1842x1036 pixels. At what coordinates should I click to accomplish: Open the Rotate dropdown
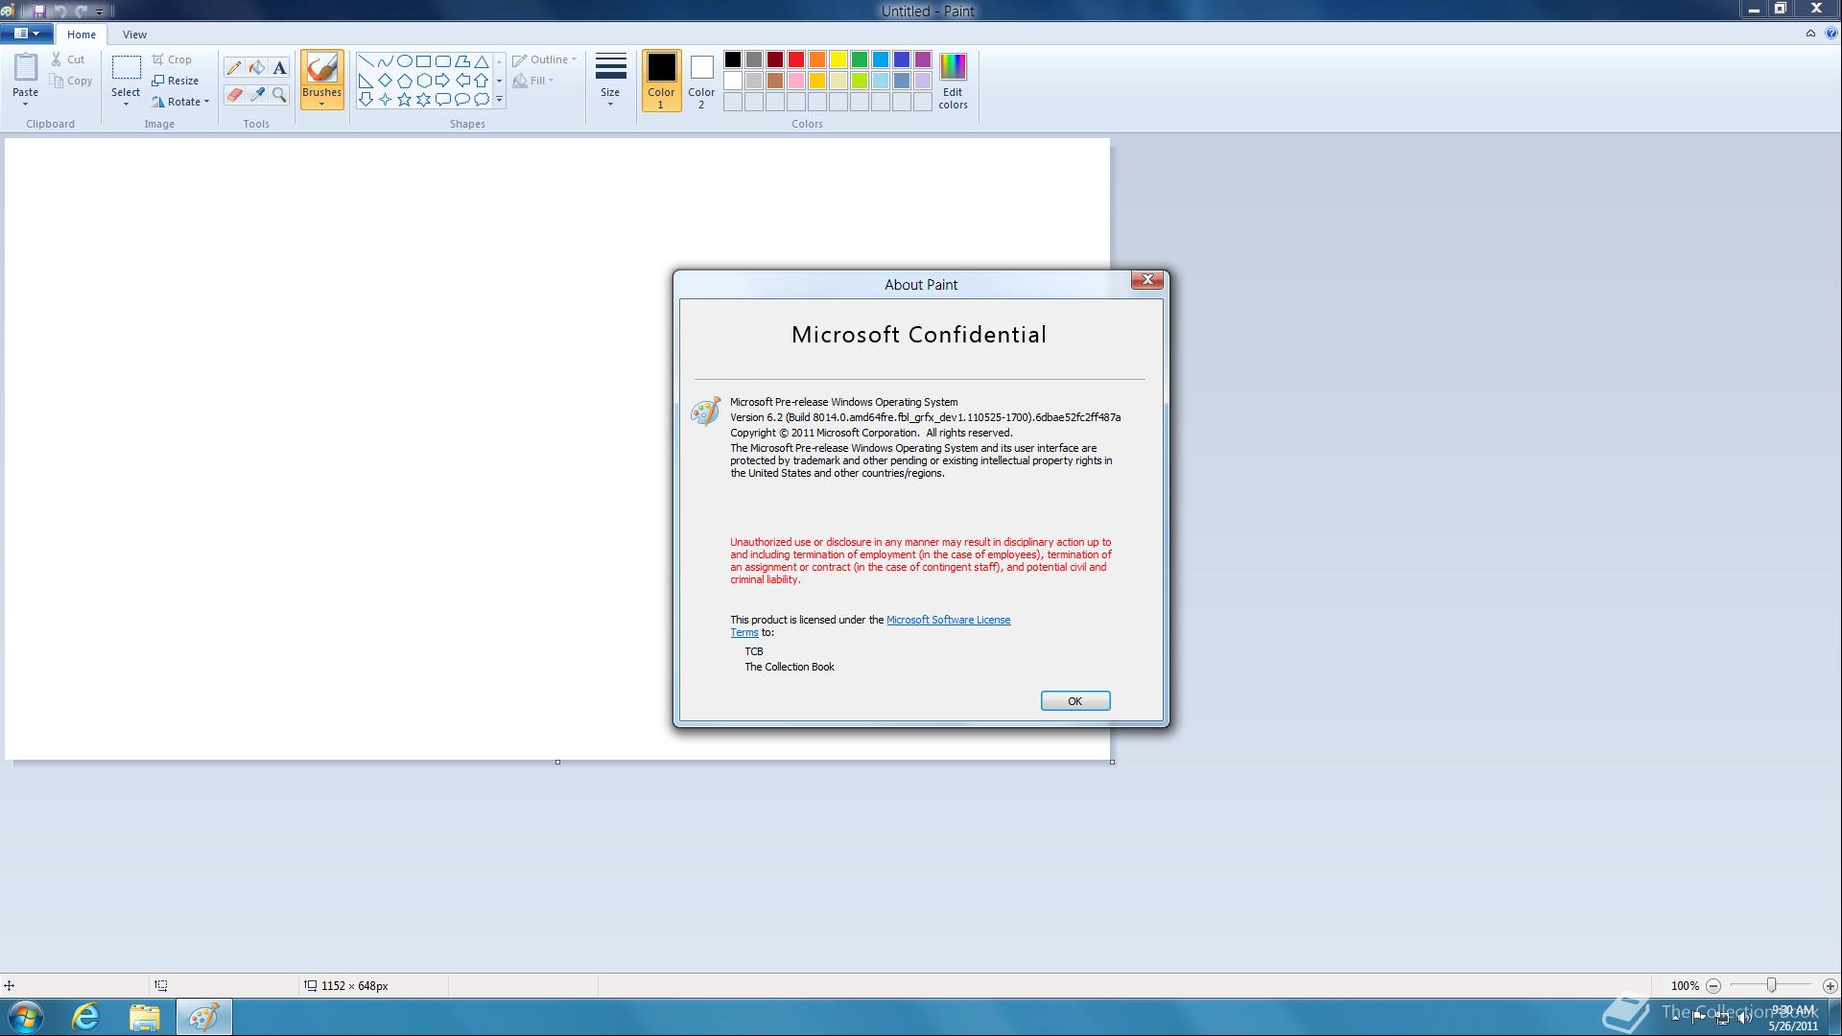pos(180,102)
